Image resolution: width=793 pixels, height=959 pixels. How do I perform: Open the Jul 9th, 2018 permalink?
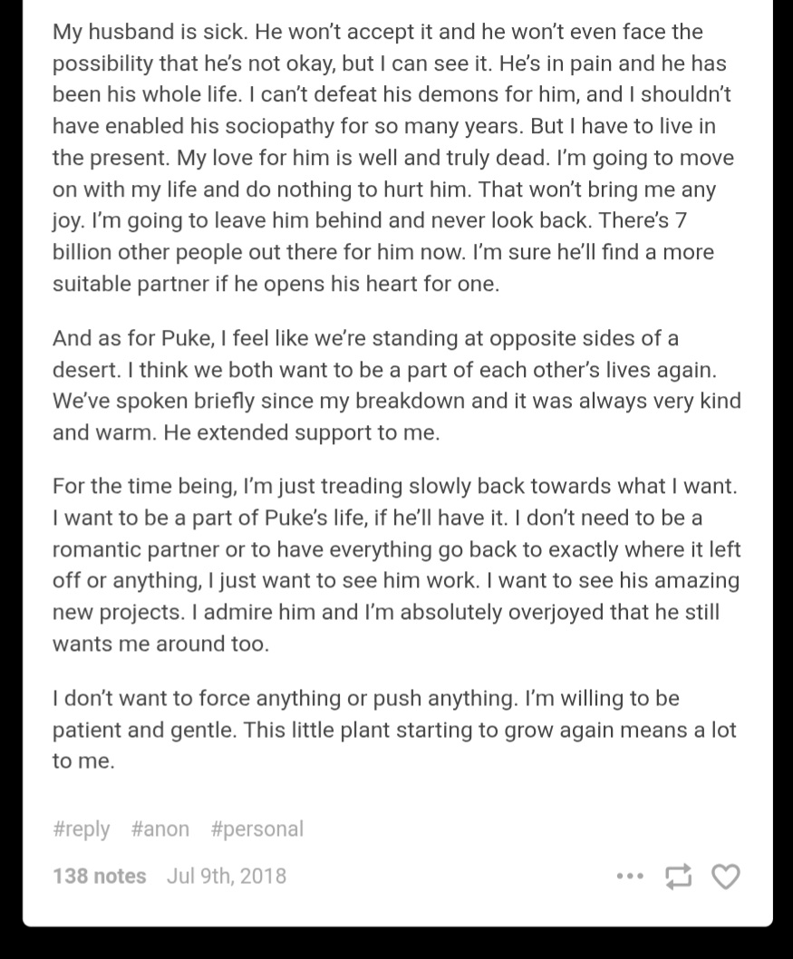pyautogui.click(x=227, y=876)
